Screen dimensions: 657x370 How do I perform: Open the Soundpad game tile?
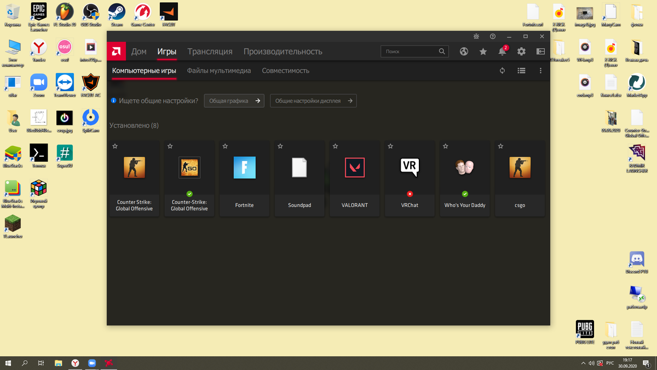(299, 178)
